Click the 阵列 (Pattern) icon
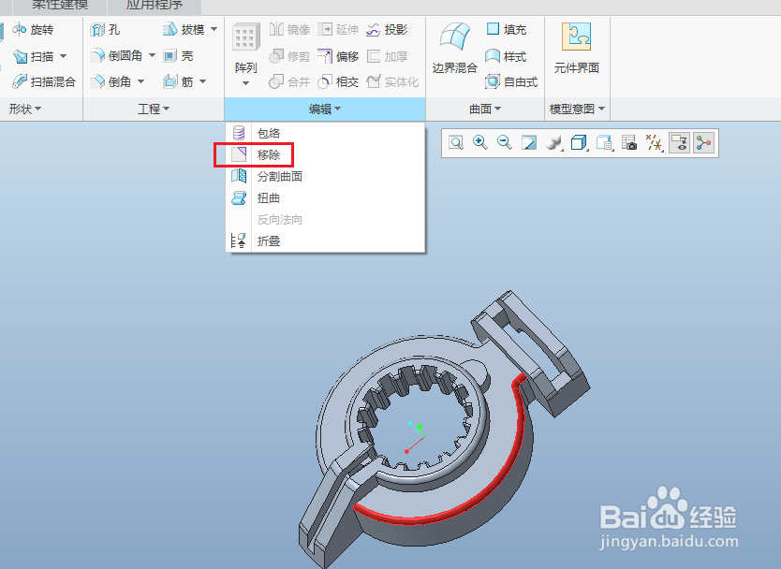This screenshot has width=781, height=569. pos(245,37)
